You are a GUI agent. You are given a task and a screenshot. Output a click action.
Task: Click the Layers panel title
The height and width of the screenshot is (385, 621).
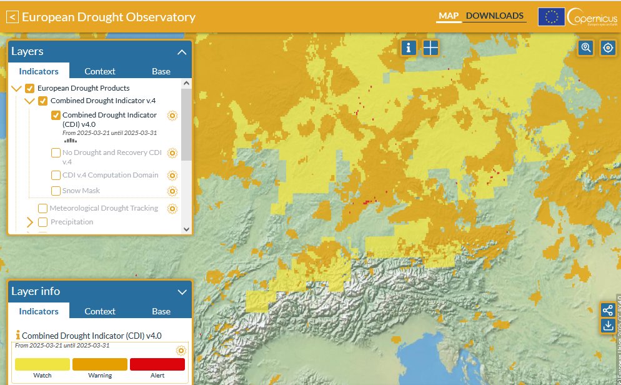(27, 51)
